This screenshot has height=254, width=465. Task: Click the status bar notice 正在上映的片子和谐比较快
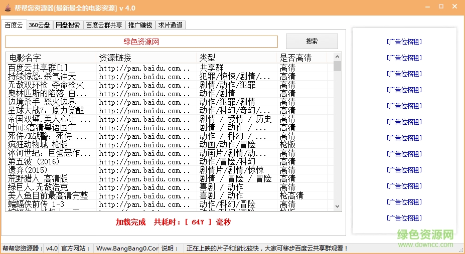[x=267, y=248]
